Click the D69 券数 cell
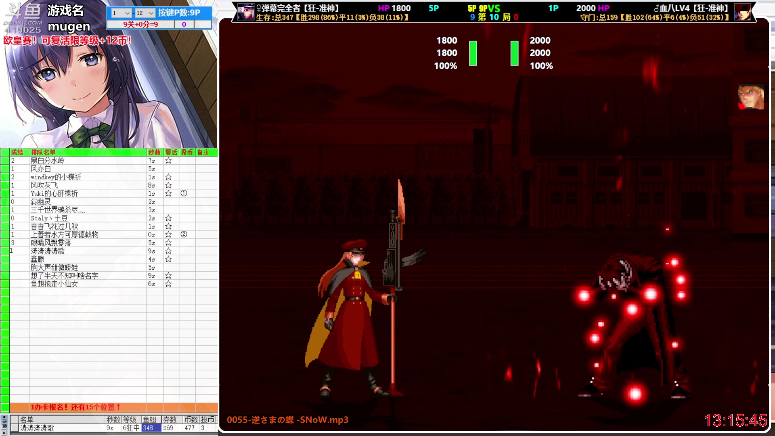Screen dimensions: 775x436 (x=172, y=428)
